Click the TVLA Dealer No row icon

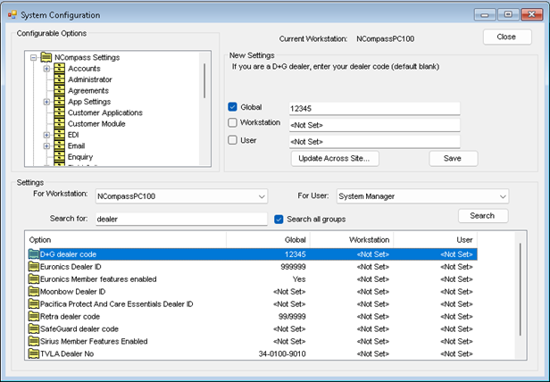34,353
